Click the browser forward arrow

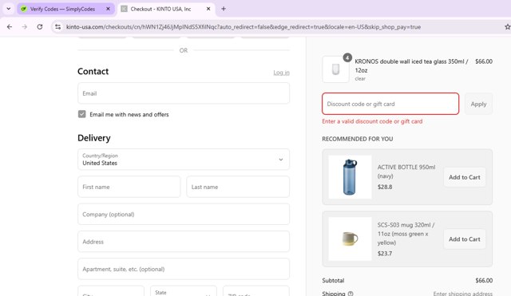point(25,27)
